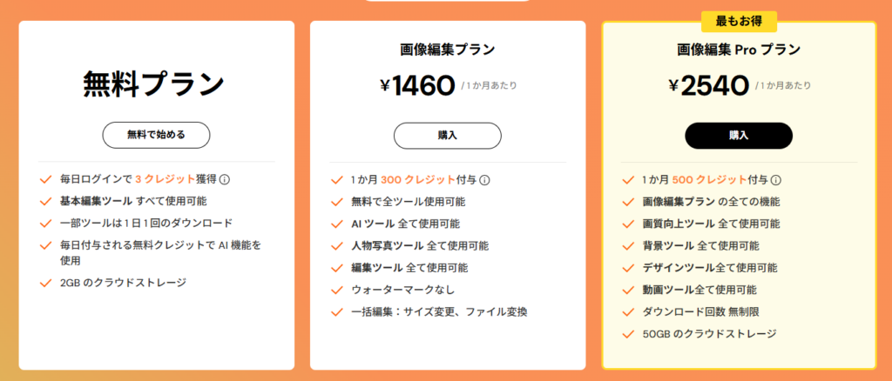This screenshot has height=381, width=892.
Task: Click the 500 クレジット orange text
Action: pyautogui.click(x=709, y=180)
